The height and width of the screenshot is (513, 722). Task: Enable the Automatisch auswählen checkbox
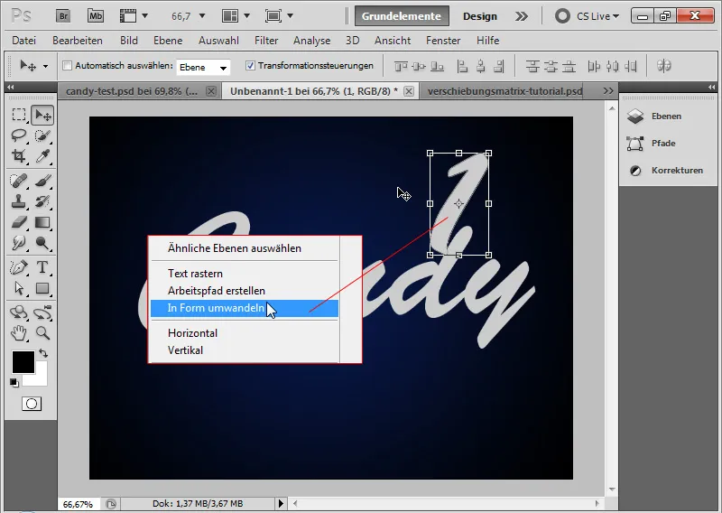click(67, 65)
